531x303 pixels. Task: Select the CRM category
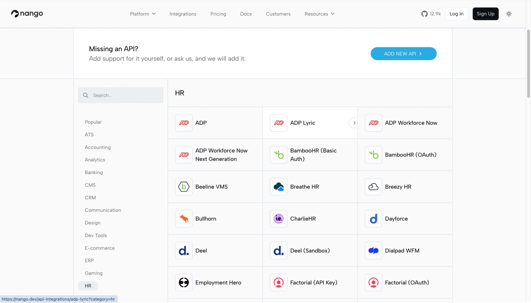[x=90, y=198]
